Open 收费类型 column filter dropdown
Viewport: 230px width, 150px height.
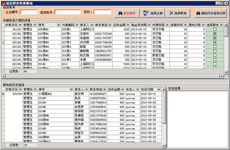click(167, 25)
